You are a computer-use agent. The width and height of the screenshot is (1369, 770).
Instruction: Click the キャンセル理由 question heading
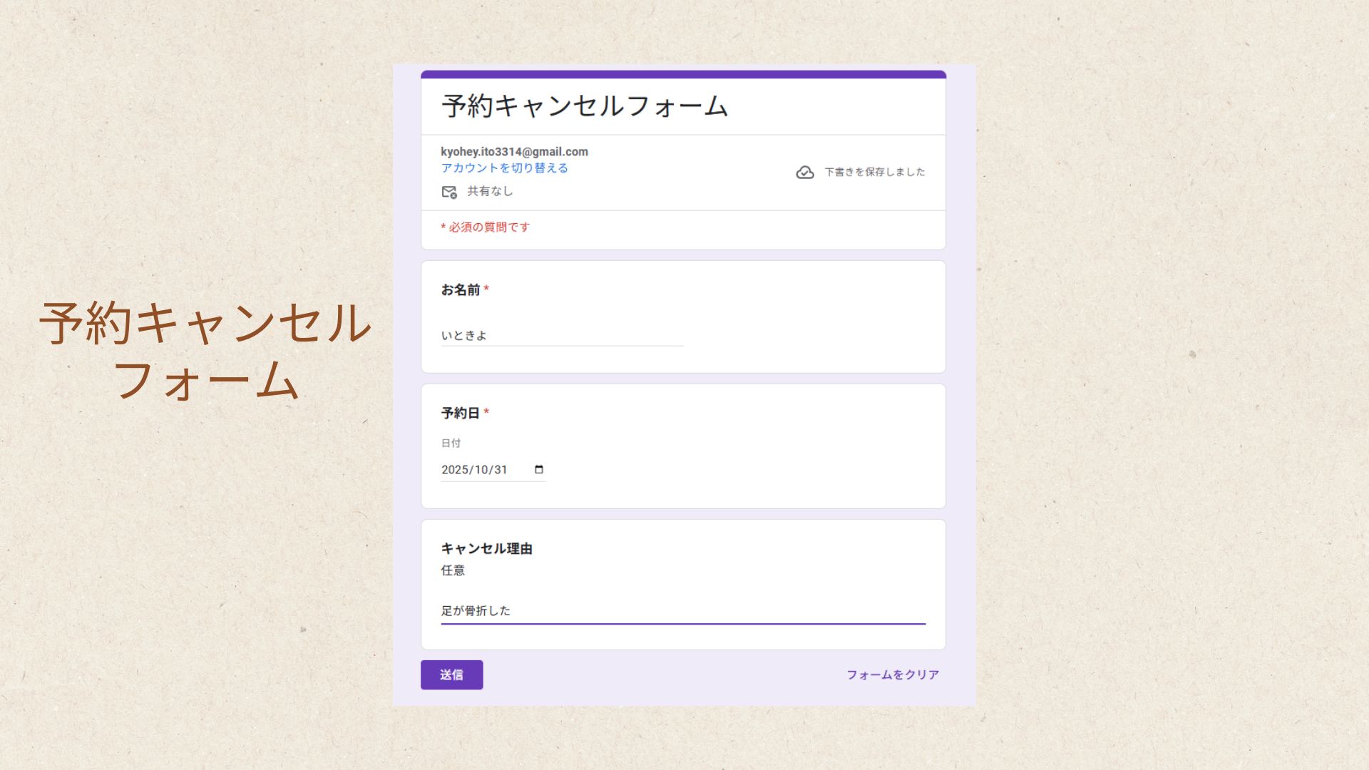pos(486,548)
